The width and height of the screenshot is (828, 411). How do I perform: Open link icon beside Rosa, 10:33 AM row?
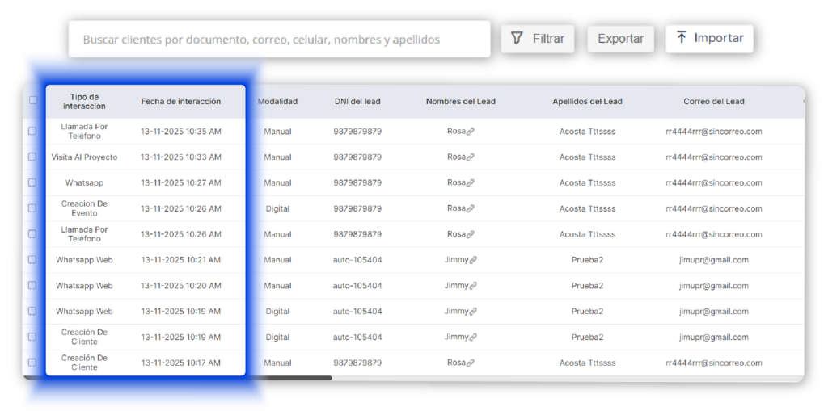[x=471, y=157]
